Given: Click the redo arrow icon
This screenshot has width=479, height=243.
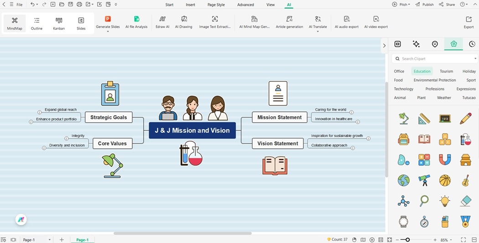Looking at the screenshot, I should (44, 4).
